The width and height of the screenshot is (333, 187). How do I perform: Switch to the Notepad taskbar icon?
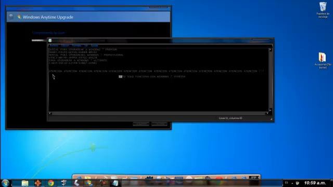click(115, 183)
